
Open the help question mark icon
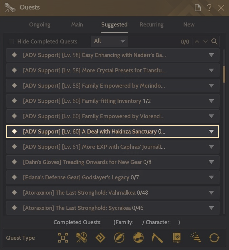pyautogui.click(x=209, y=7)
